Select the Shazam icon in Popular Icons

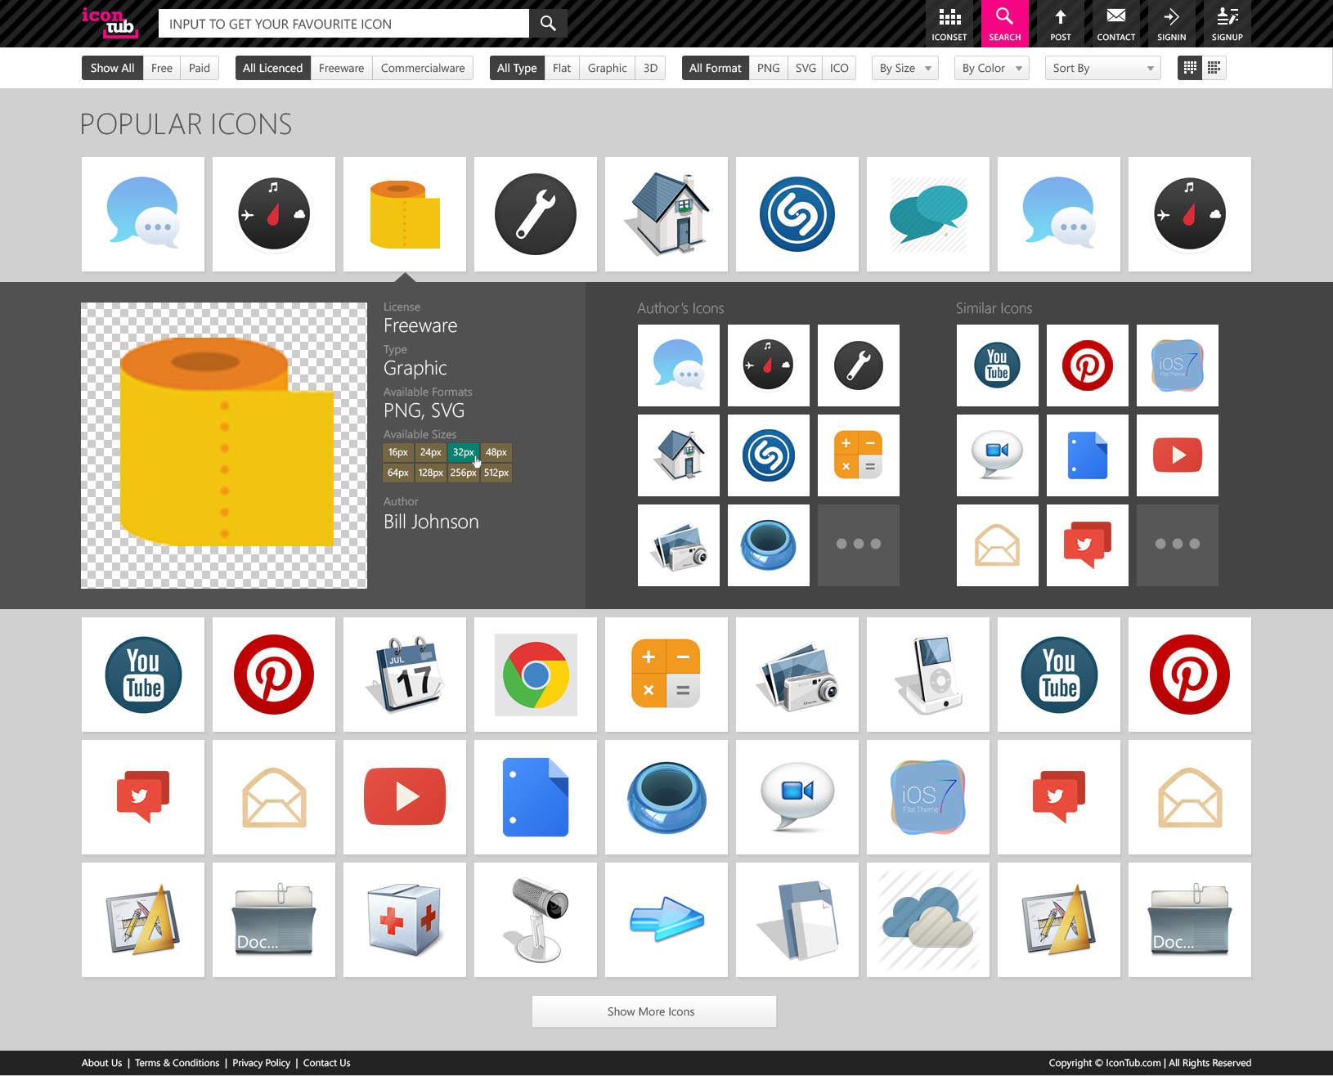pyautogui.click(x=797, y=214)
